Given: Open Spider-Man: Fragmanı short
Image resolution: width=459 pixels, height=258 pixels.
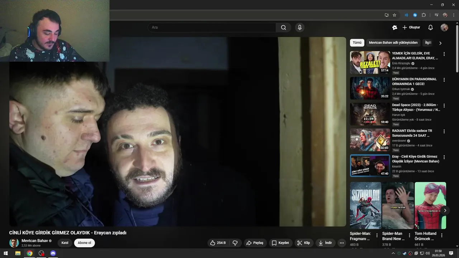Looking at the screenshot, I should tap(365, 206).
